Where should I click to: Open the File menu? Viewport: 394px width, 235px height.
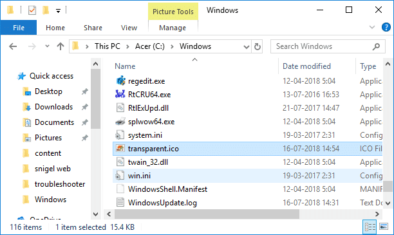(x=19, y=28)
